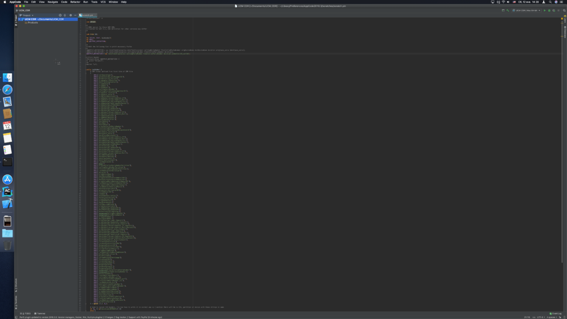The image size is (567, 319).
Task: Click the collapse-all icon in Project panel
Action: [65, 15]
